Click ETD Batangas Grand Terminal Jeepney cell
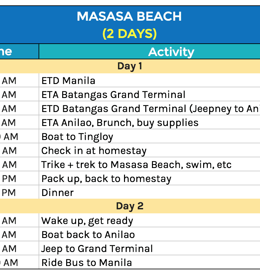 pyautogui.click(x=150, y=109)
